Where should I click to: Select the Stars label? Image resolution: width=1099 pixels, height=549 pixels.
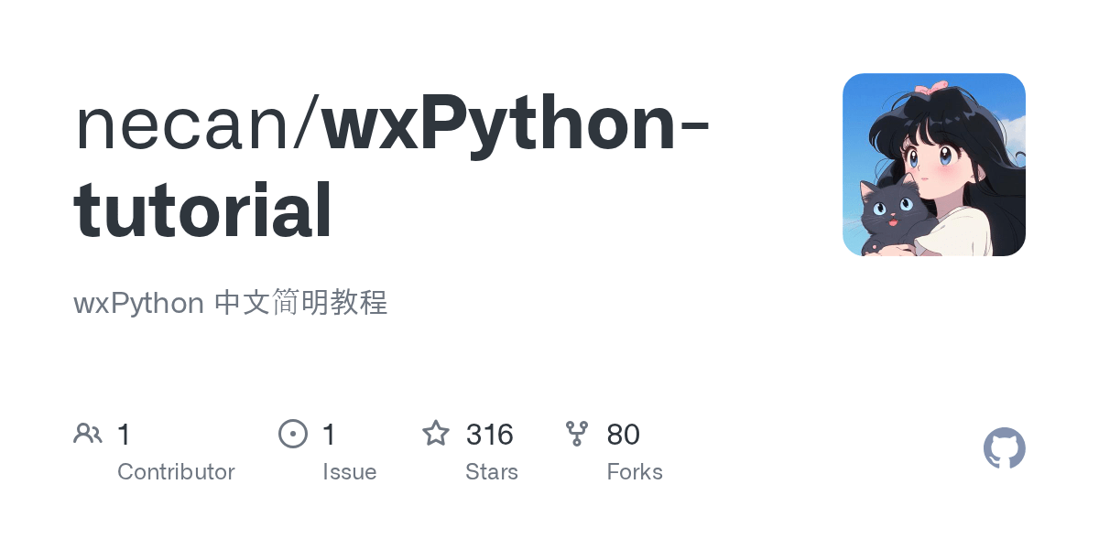pyautogui.click(x=492, y=472)
